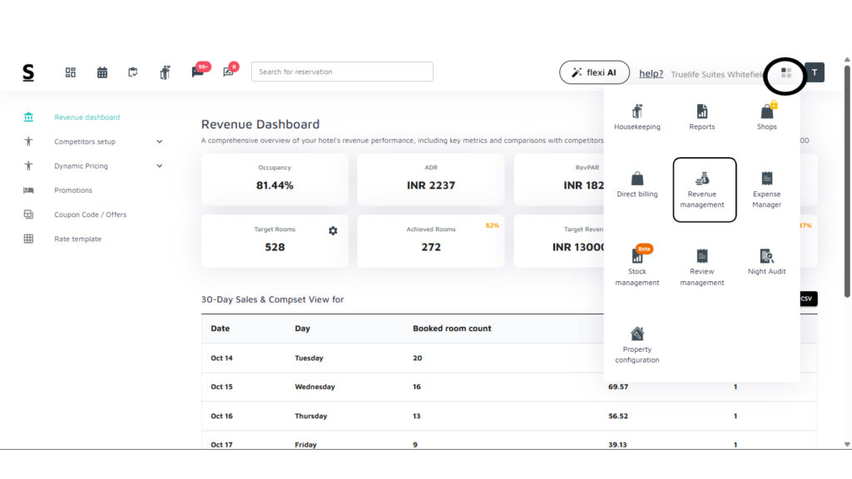Click the help? link
Viewport: 852px width, 479px height.
pyautogui.click(x=651, y=74)
